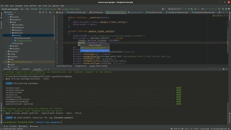The image size is (231, 130).
Task: Expand the Console folder
Action: tap(9, 17)
